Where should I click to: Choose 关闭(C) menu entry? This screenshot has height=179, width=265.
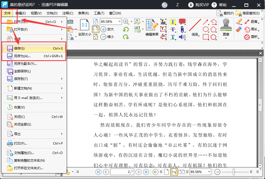[34, 117]
